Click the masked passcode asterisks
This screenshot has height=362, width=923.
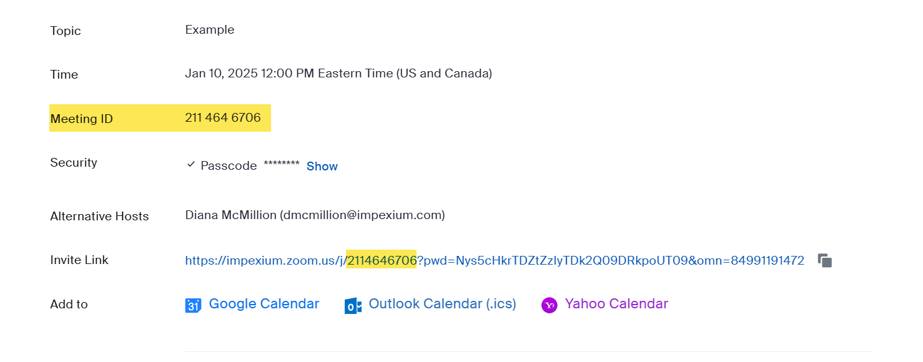[x=282, y=165]
